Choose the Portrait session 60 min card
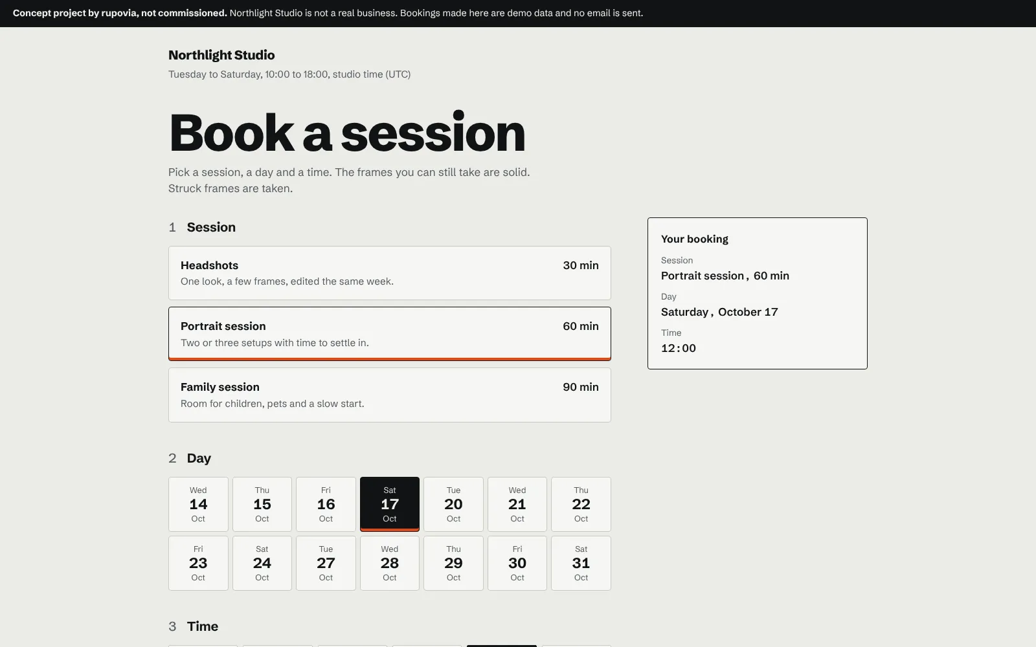Screen dimensions: 1036x647 (x=390, y=334)
